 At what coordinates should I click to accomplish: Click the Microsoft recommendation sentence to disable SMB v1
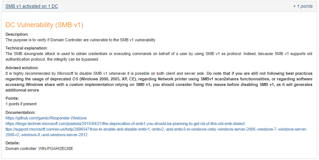click(106, 73)
